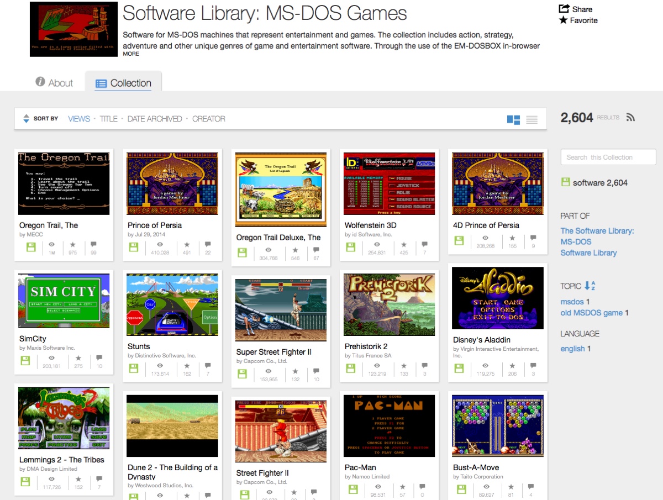The width and height of the screenshot is (663, 500).
Task: Click the software 2,604 filter icon
Action: tap(565, 182)
